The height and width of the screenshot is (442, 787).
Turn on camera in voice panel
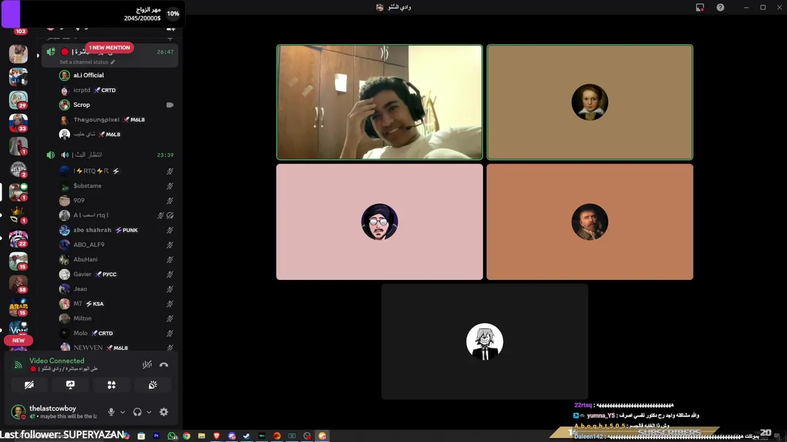[29, 385]
